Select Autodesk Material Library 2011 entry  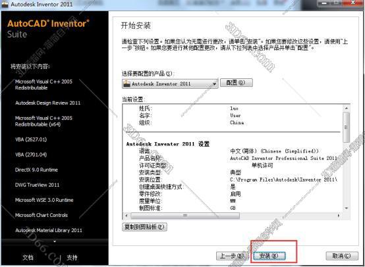49,230
